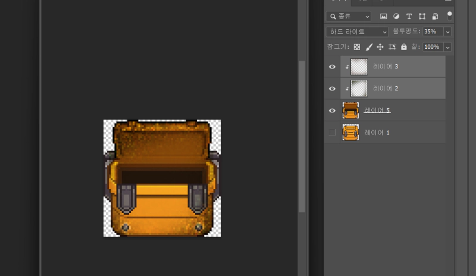The height and width of the screenshot is (276, 476).
Task: Hide 레이어 2 with its eye icon
Action: click(x=333, y=89)
